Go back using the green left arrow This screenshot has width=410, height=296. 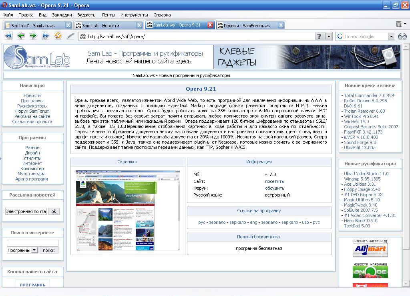pyautogui.click(x=21, y=36)
